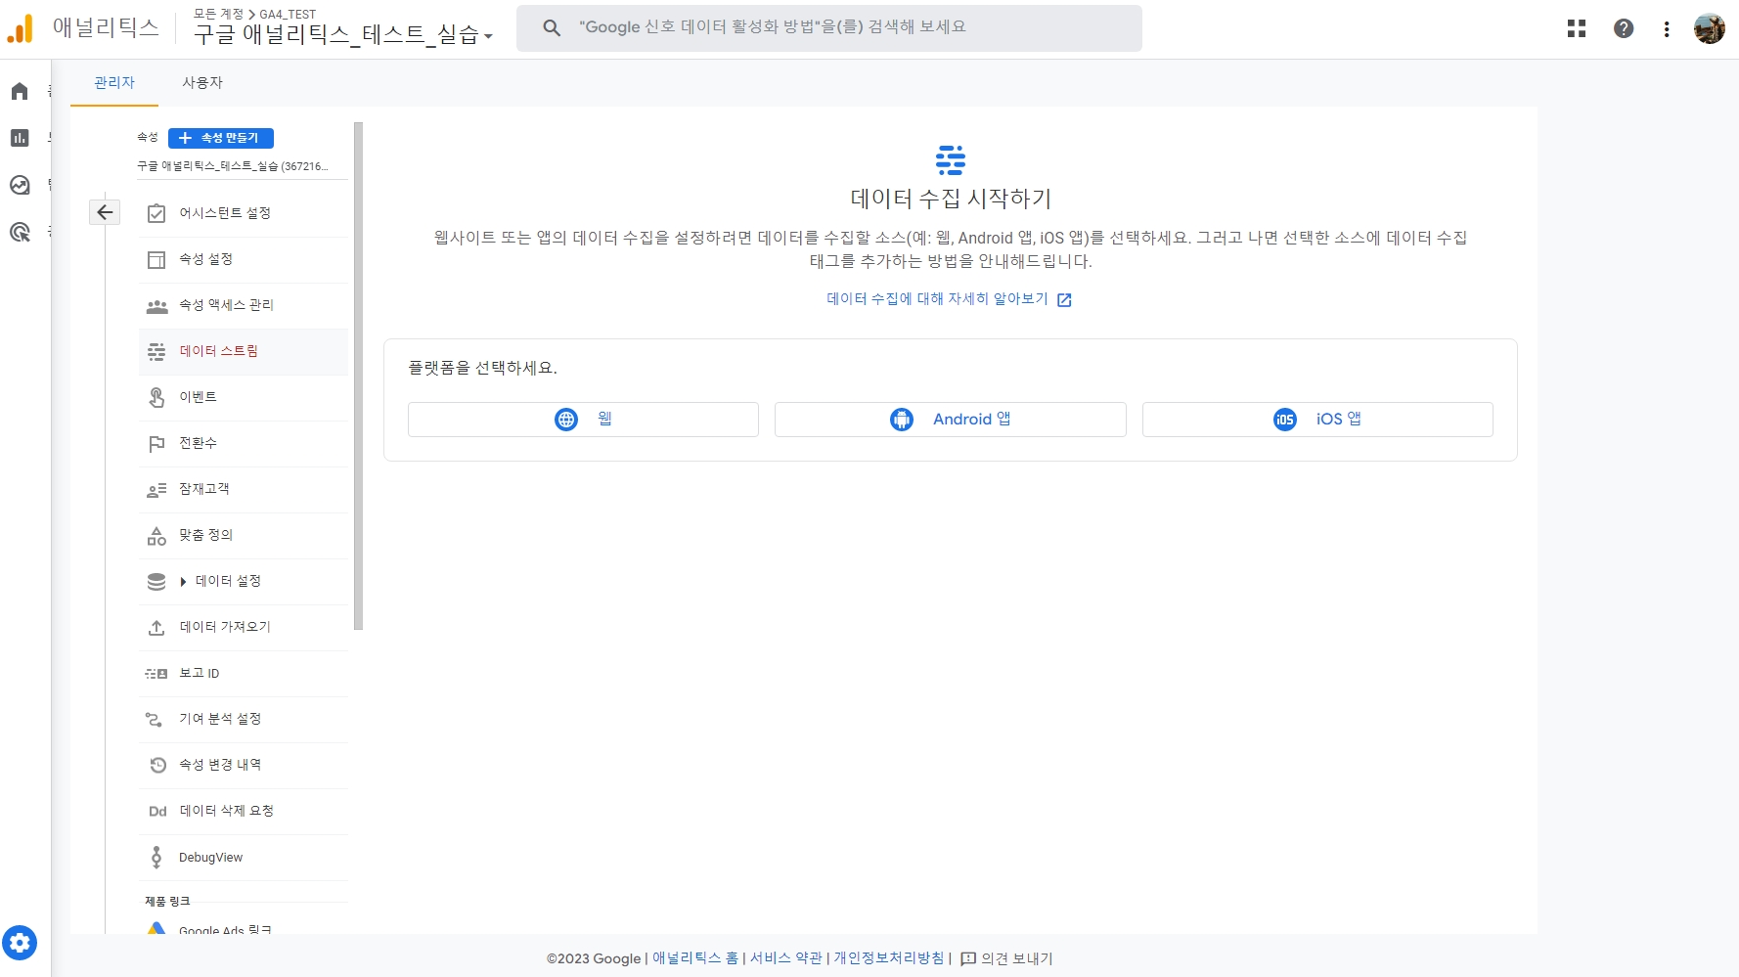1739x977 pixels.
Task: Open the 개인정보처리방침 footer link
Action: coord(889,958)
